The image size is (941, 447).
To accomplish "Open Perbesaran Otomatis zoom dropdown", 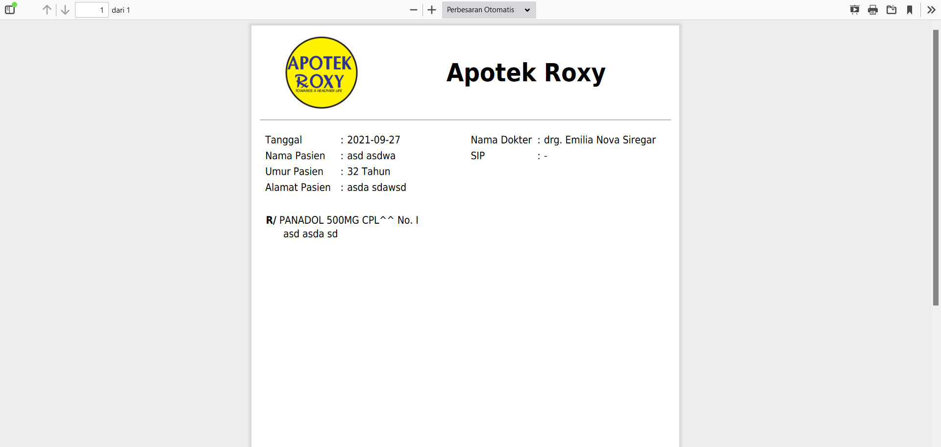I will tap(489, 10).
